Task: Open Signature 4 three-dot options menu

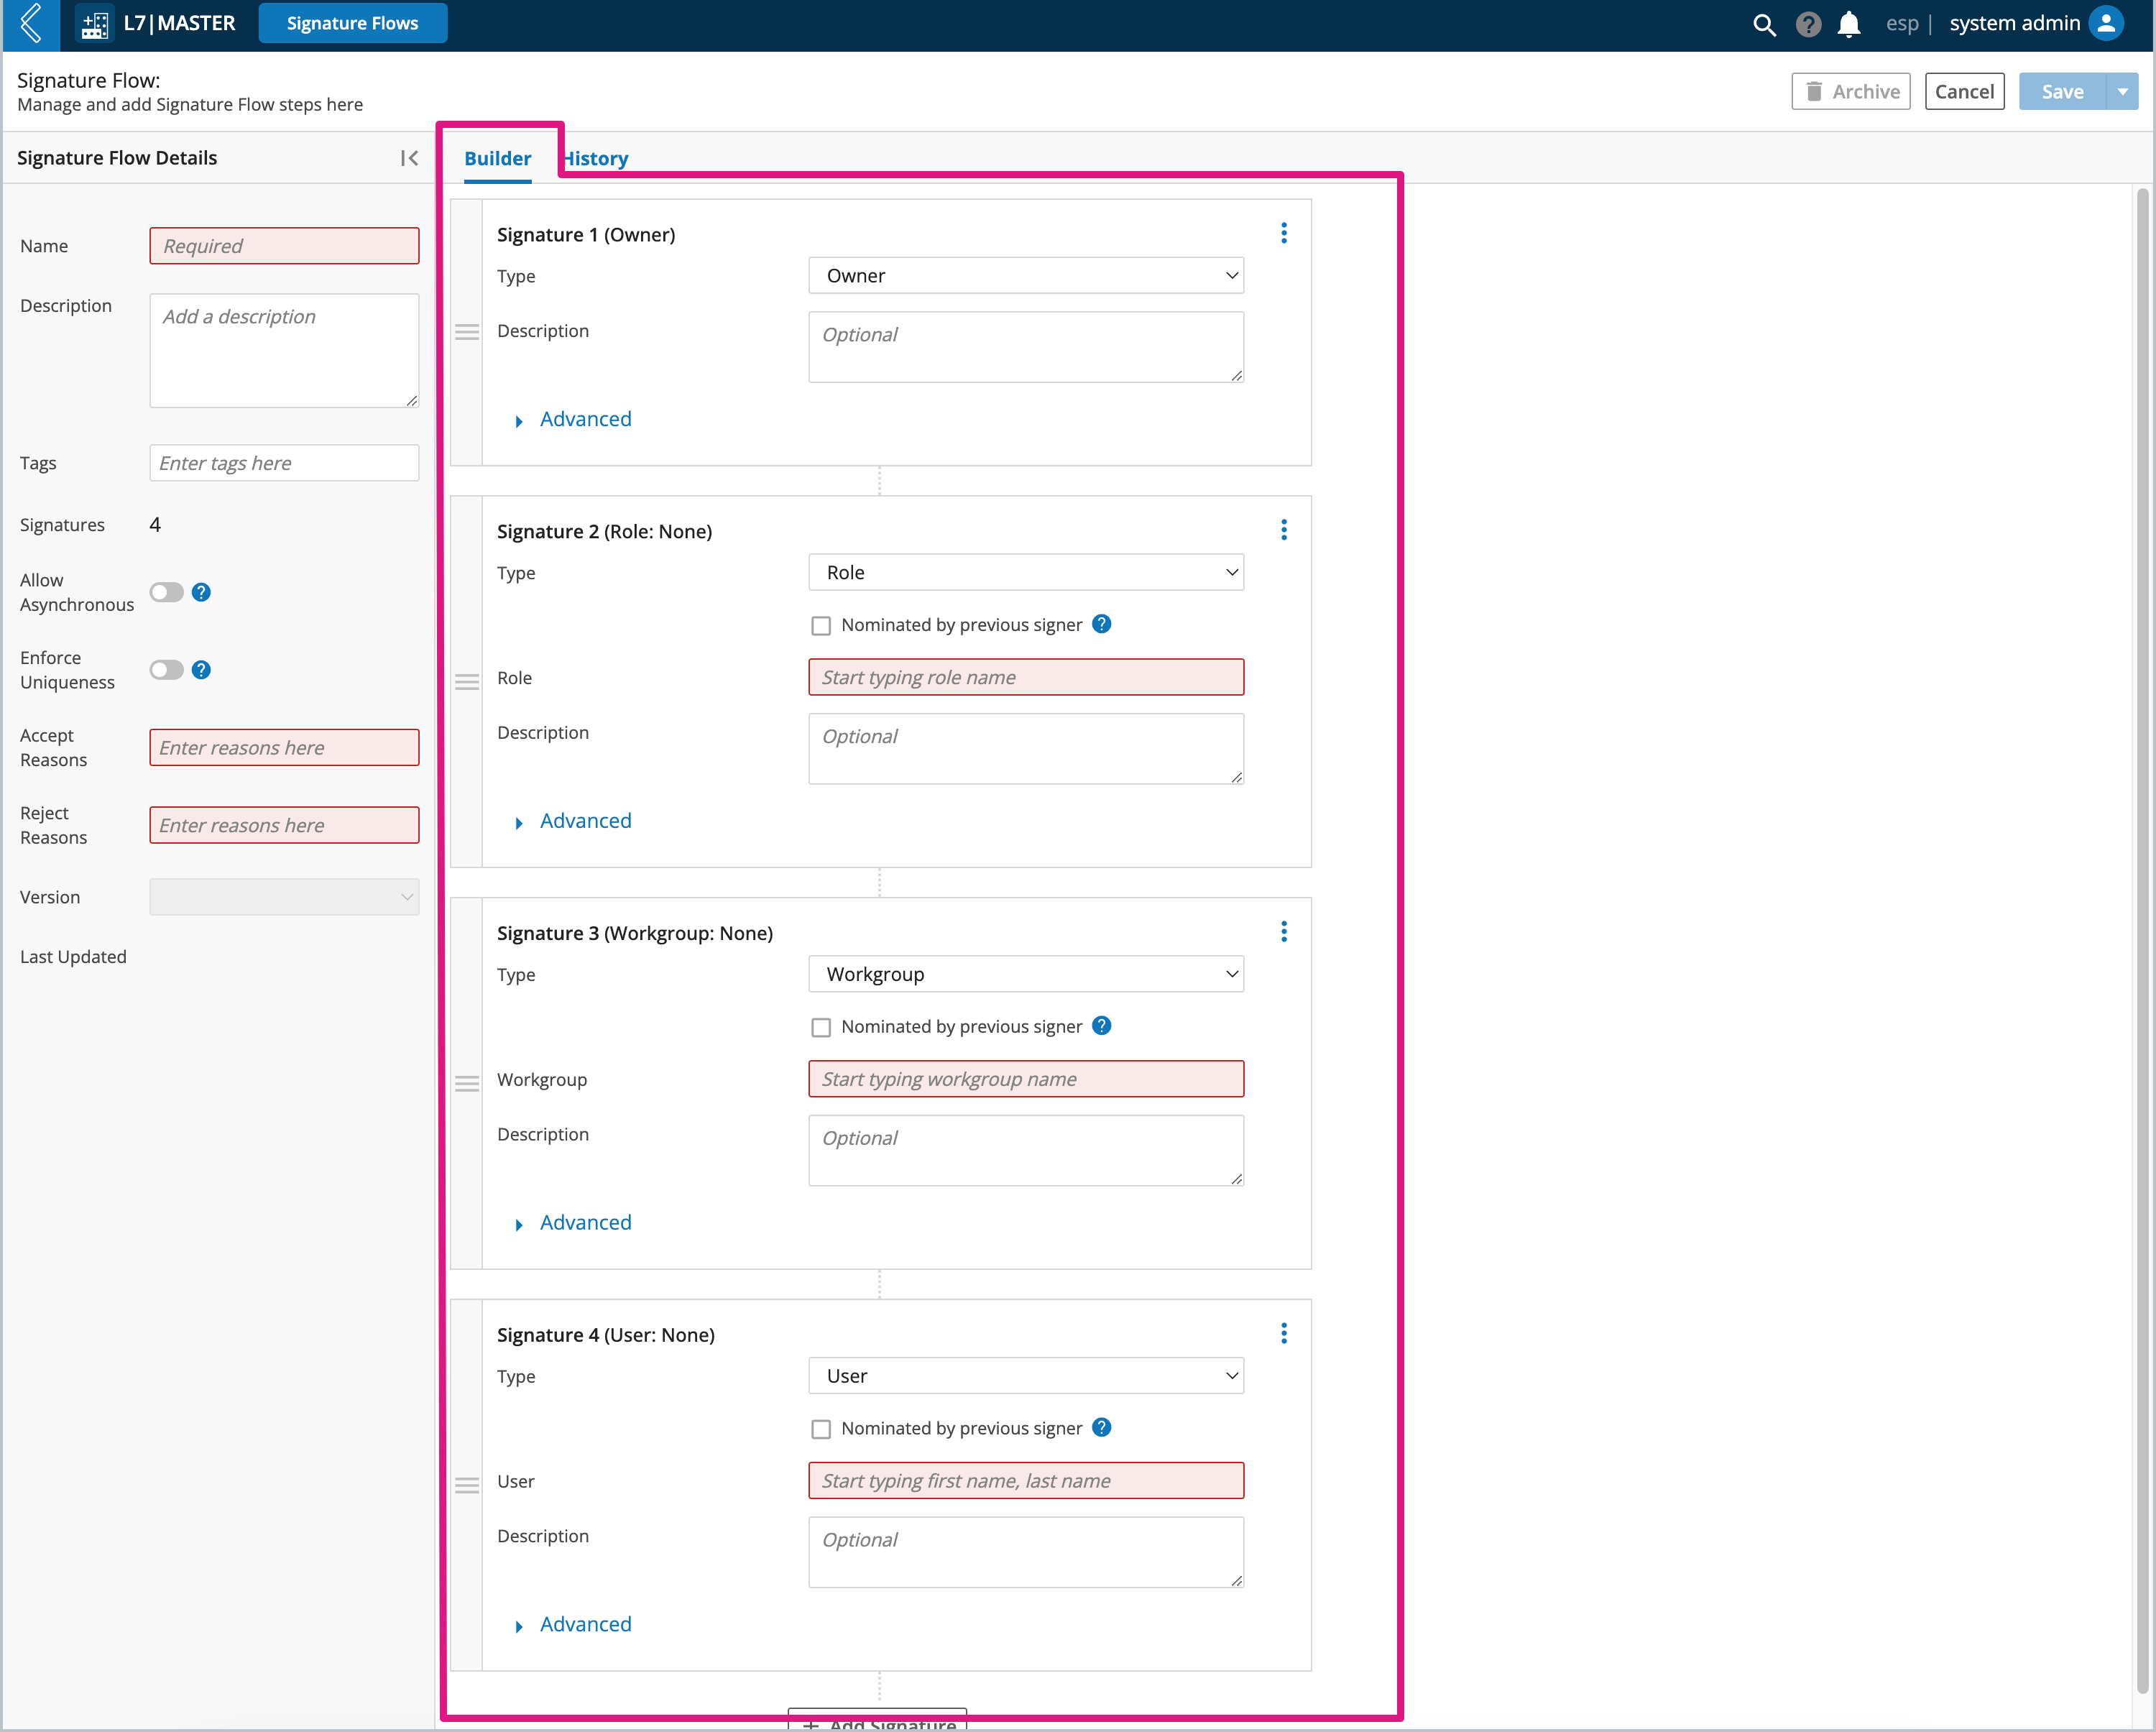Action: [1284, 1333]
